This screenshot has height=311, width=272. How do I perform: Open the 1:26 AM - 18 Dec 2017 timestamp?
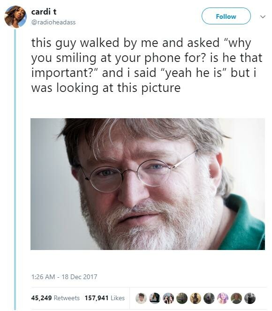tap(64, 277)
